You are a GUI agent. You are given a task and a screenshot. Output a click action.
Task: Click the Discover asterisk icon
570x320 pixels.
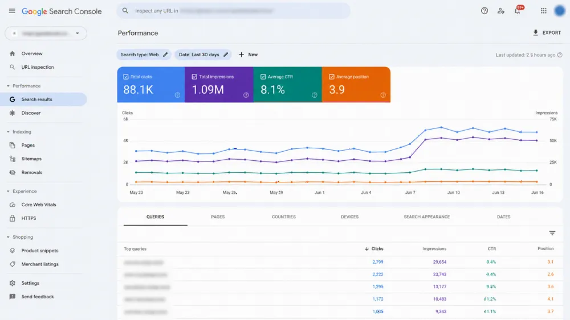click(x=13, y=113)
